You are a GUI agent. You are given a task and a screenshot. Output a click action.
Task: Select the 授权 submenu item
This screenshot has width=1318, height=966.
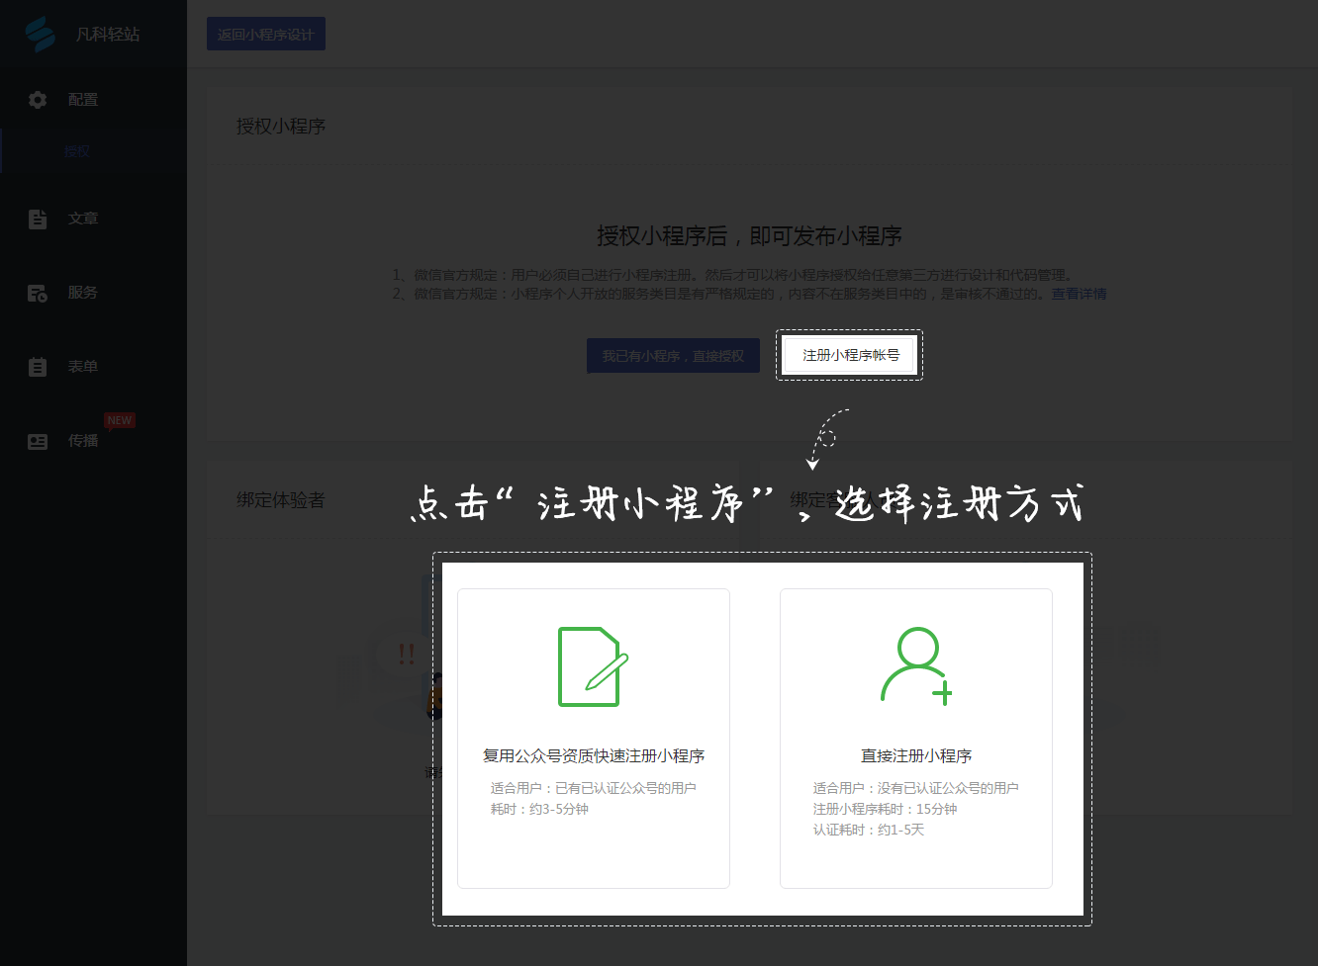(77, 151)
